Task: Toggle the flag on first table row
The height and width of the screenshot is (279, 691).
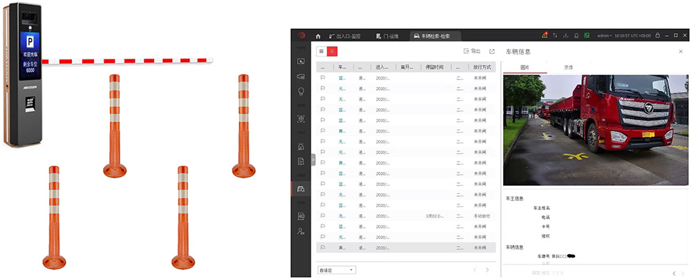Action: 323,78
